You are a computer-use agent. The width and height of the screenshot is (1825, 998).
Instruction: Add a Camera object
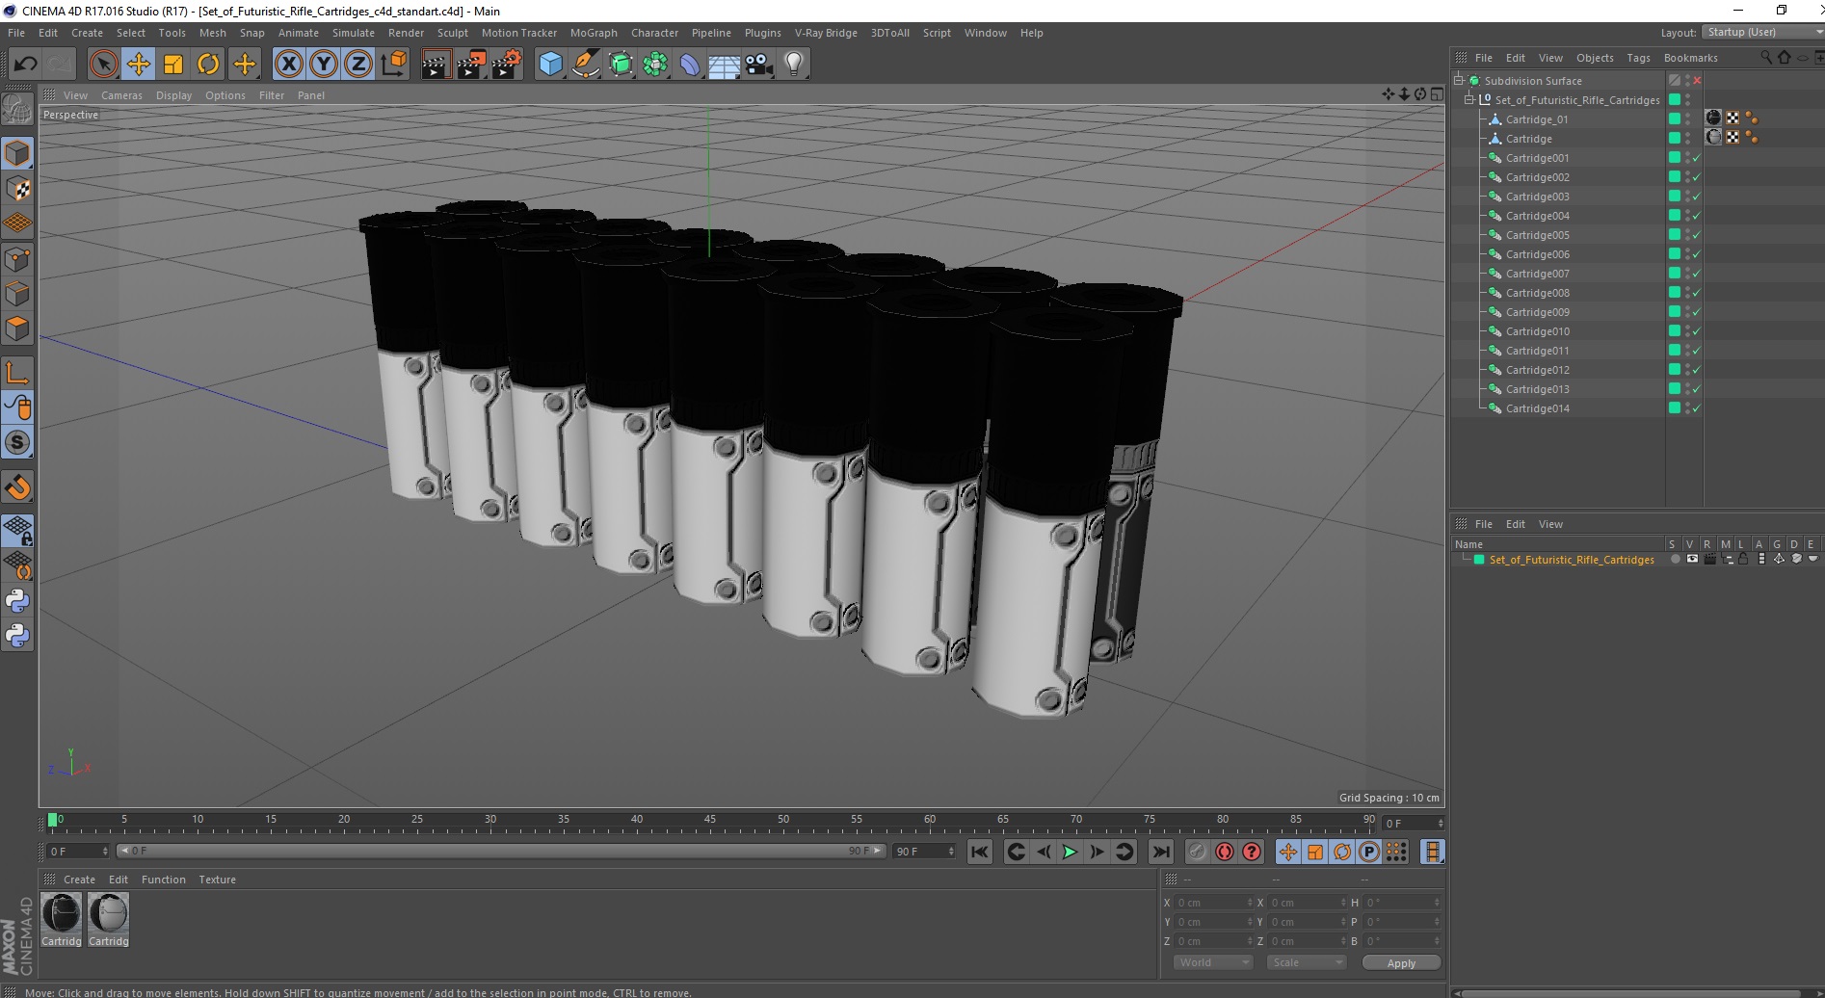[x=759, y=65]
